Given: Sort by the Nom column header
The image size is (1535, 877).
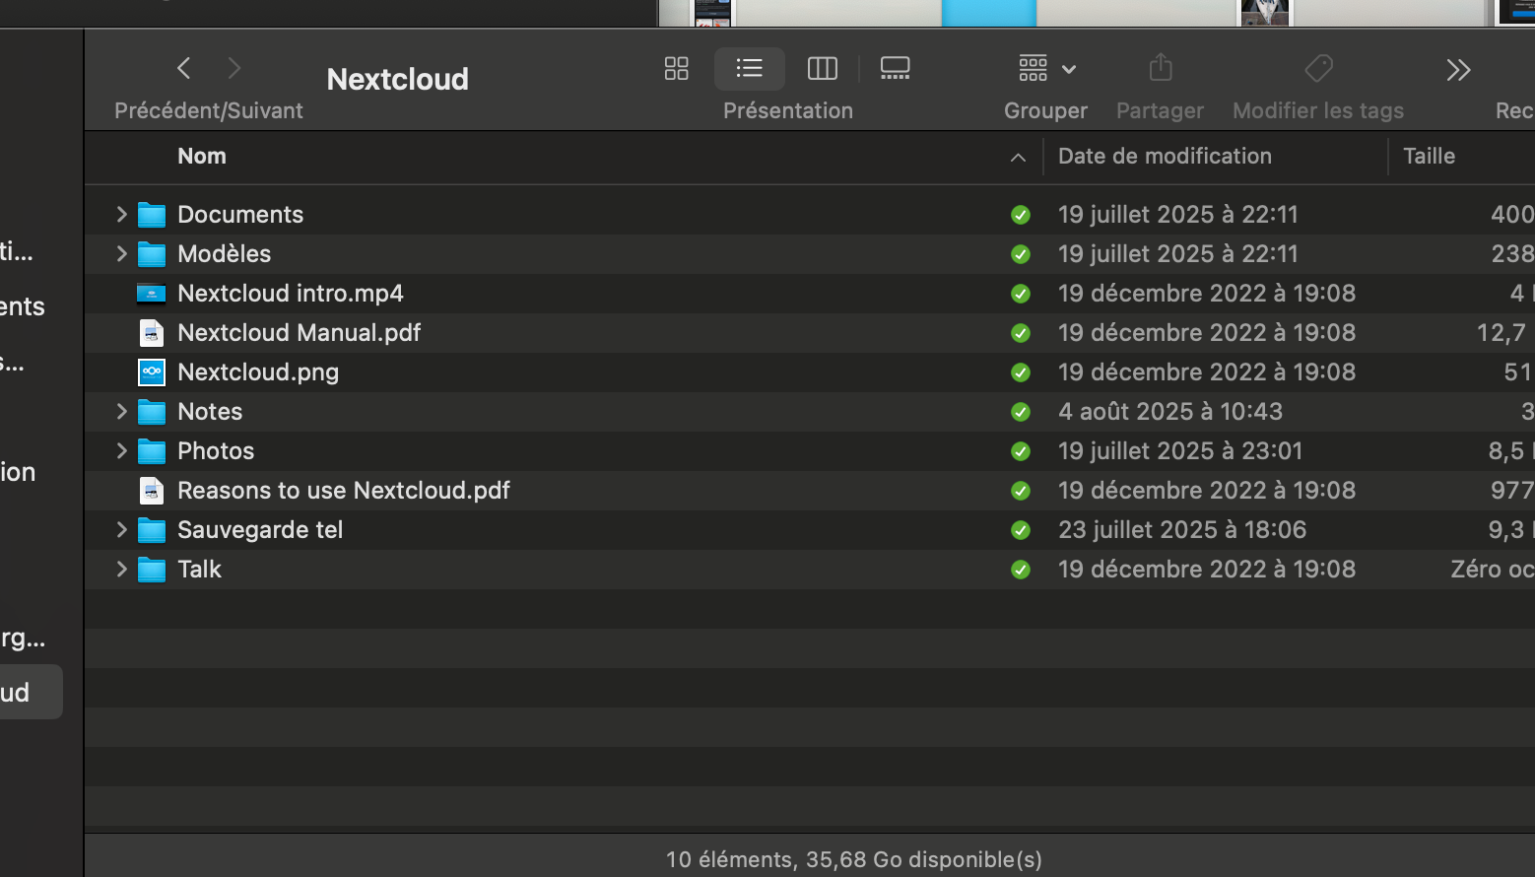Looking at the screenshot, I should click(x=202, y=156).
